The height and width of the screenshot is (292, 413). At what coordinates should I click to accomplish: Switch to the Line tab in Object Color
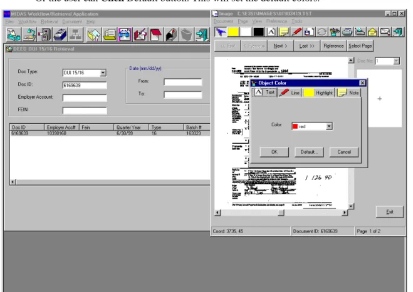[x=290, y=93]
